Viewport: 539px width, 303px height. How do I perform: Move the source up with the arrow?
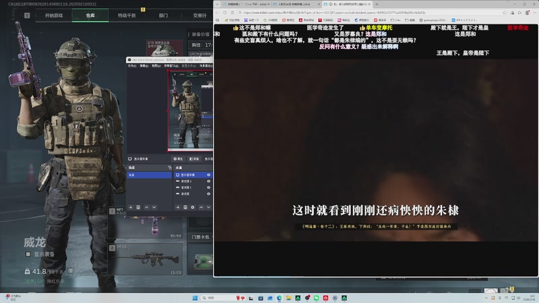tap(201, 207)
